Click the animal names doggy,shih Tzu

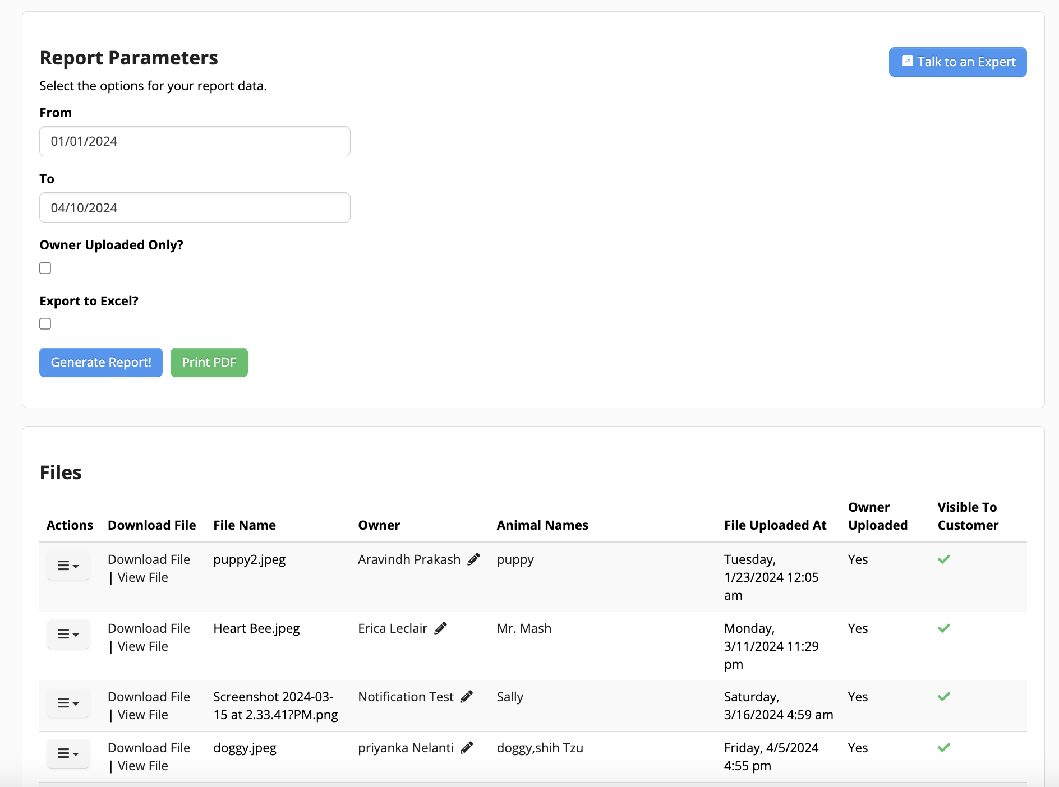coord(540,748)
